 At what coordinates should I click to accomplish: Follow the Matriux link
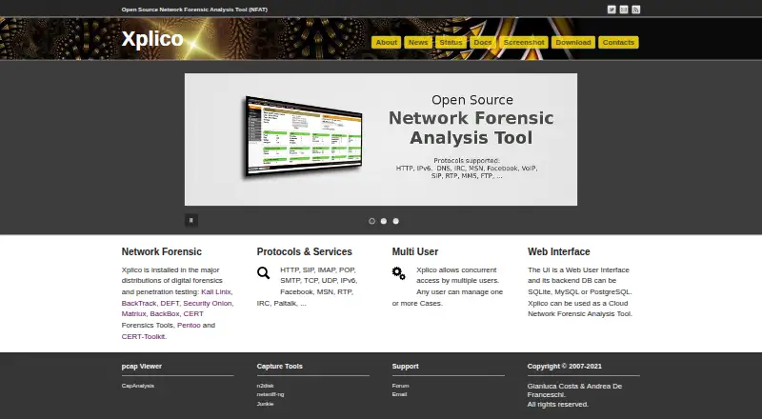click(133, 314)
